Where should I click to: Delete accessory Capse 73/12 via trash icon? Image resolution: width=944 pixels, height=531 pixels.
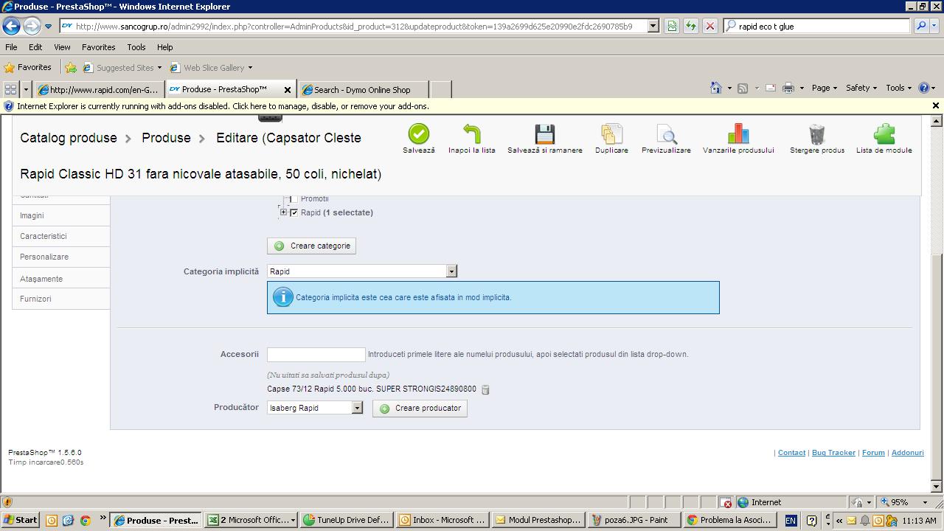click(x=485, y=389)
